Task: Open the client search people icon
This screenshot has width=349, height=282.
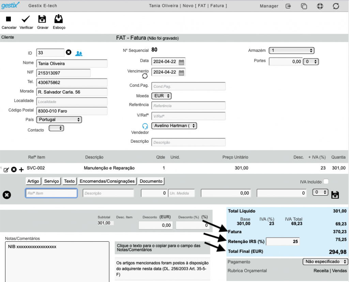Action: (79, 54)
